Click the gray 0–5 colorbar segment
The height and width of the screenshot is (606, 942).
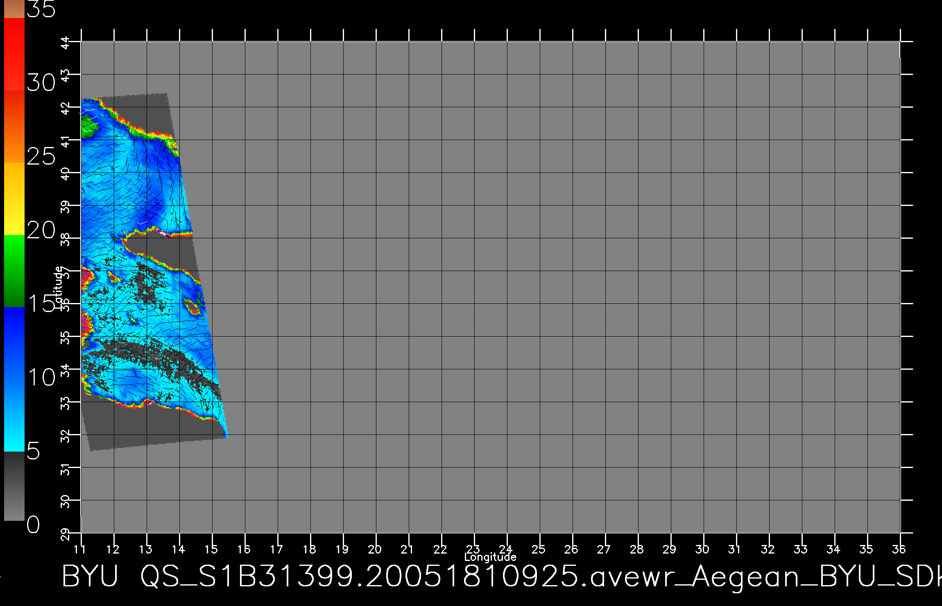(14, 486)
